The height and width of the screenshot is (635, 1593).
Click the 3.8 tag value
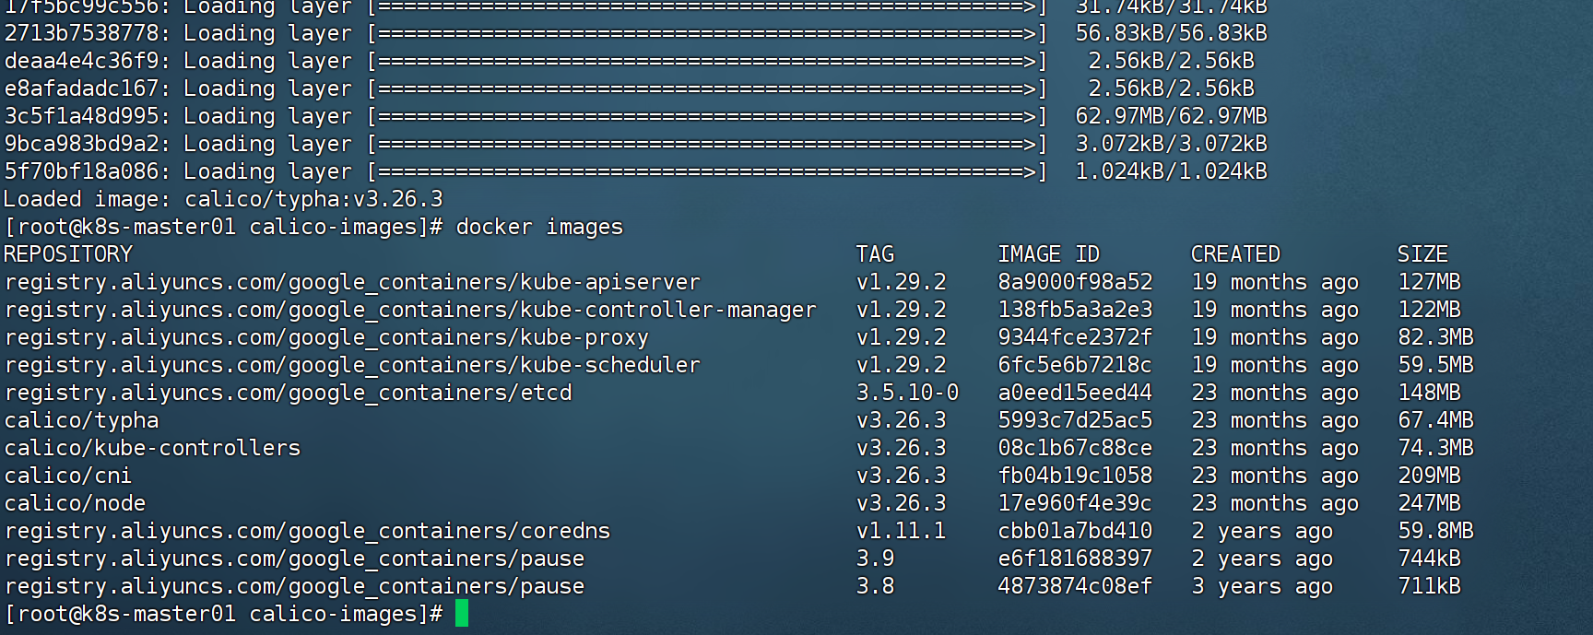875,586
